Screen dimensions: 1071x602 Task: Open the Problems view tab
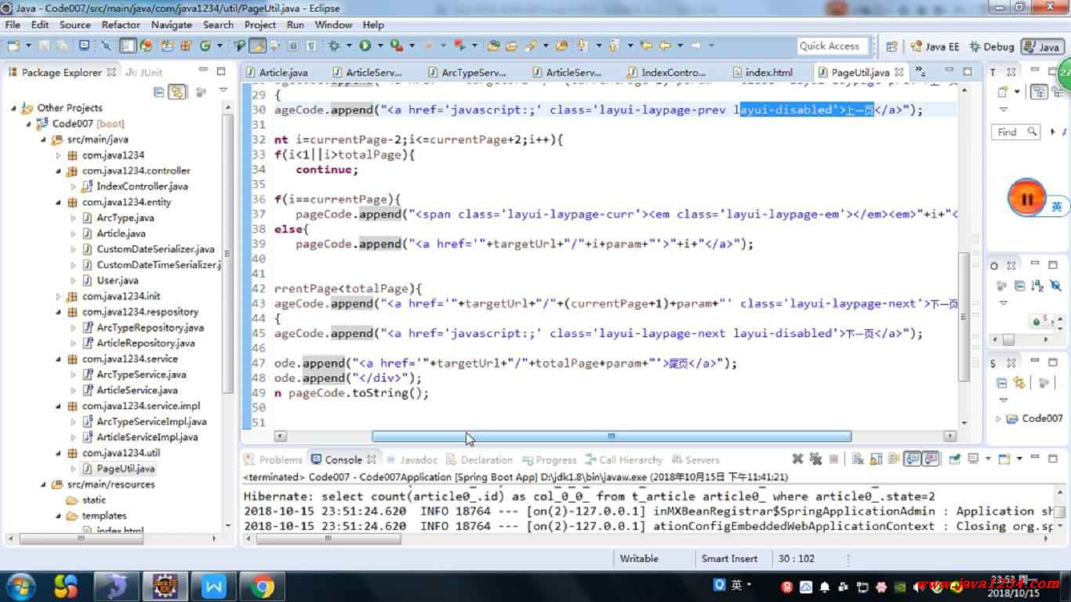(273, 460)
